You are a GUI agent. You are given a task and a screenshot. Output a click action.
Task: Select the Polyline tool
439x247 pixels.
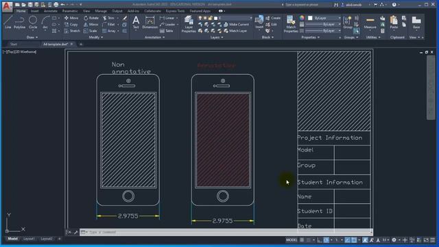click(20, 23)
